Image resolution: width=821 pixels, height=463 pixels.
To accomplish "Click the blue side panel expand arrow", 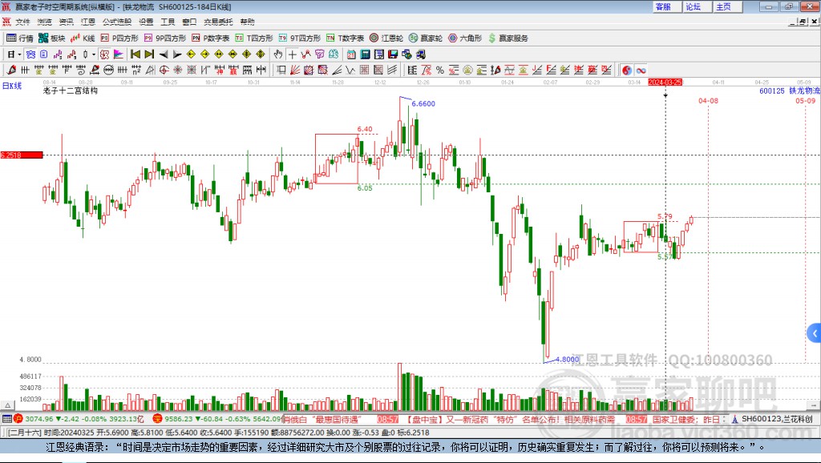I will point(815,333).
